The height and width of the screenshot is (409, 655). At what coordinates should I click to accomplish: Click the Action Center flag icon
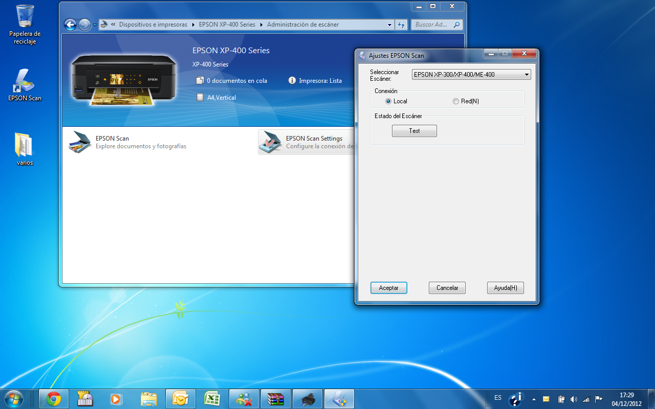[598, 399]
